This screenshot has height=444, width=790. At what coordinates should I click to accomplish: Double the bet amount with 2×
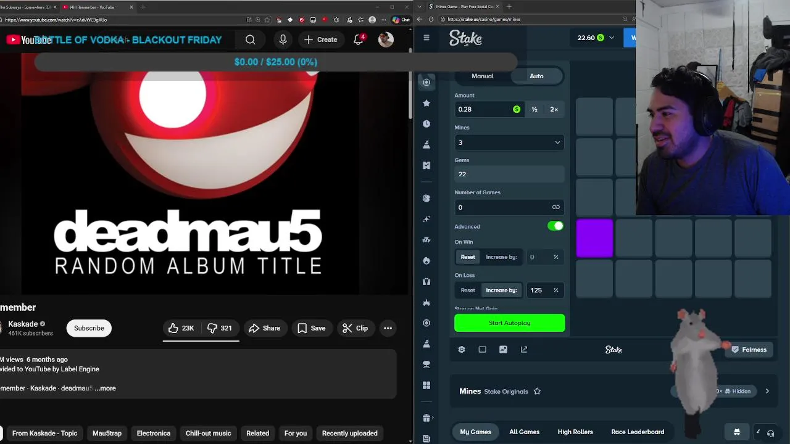pyautogui.click(x=554, y=109)
